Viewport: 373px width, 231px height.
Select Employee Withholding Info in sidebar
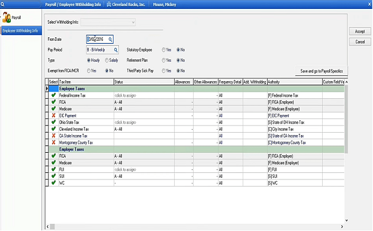click(21, 31)
